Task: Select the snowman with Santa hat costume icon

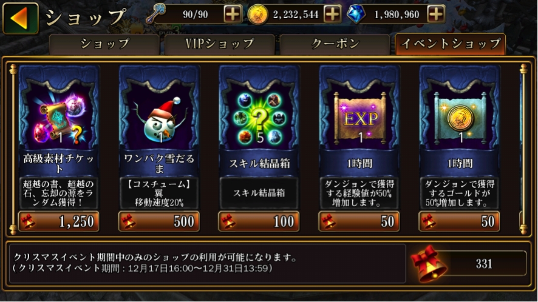Action: point(159,121)
